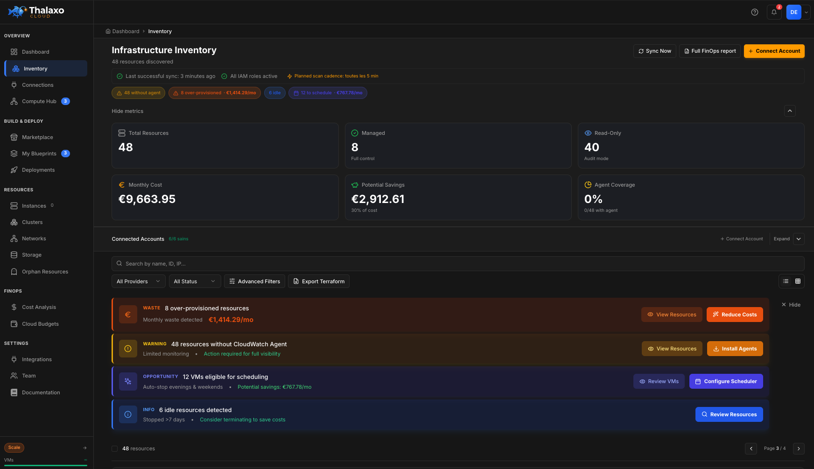The width and height of the screenshot is (814, 469).
Task: Go to previous page arrow
Action: point(751,448)
